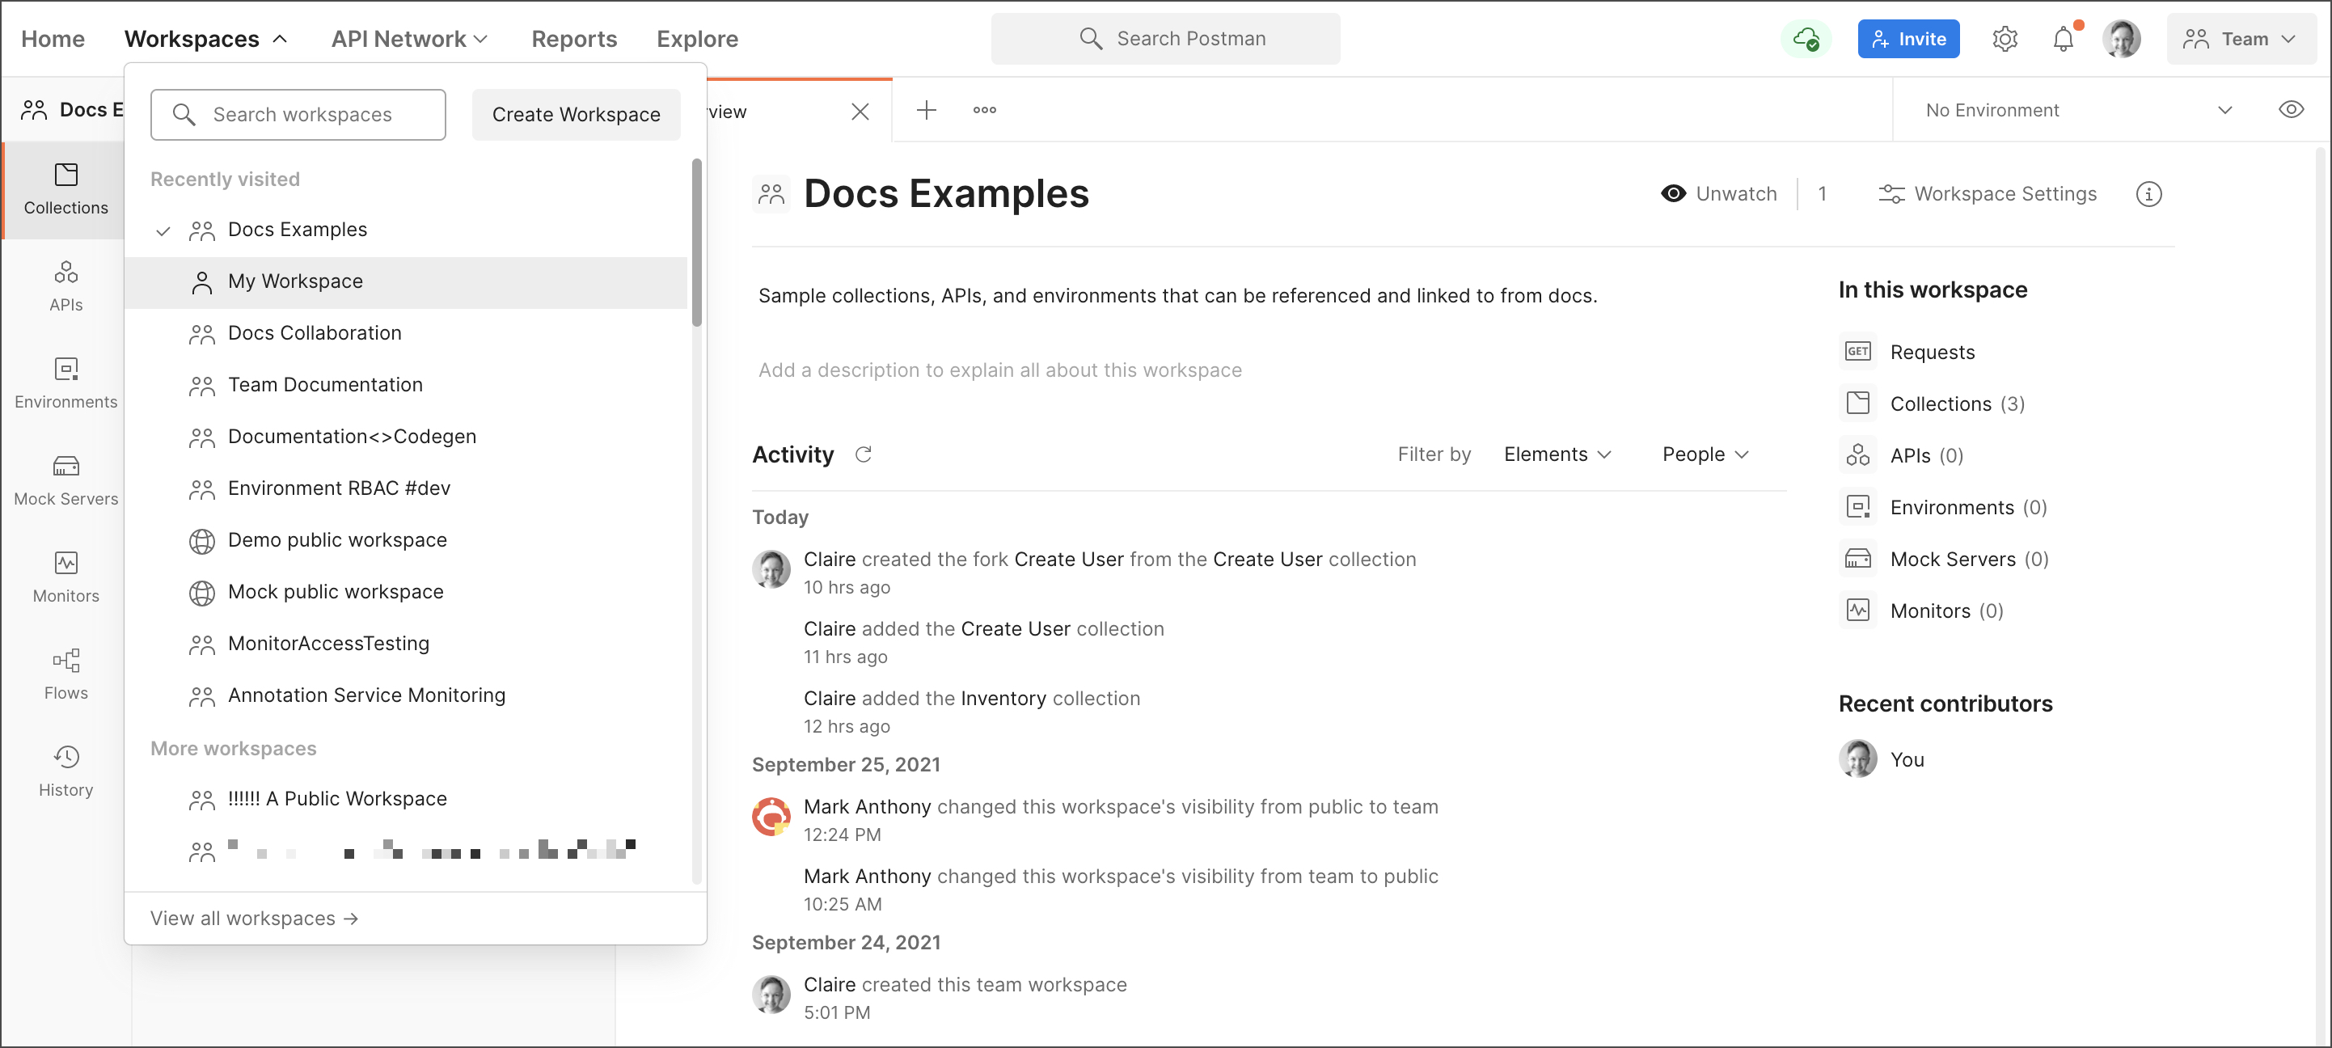Viewport: 2332px width, 1048px height.
Task: Open the settings gear icon
Action: click(x=2005, y=39)
